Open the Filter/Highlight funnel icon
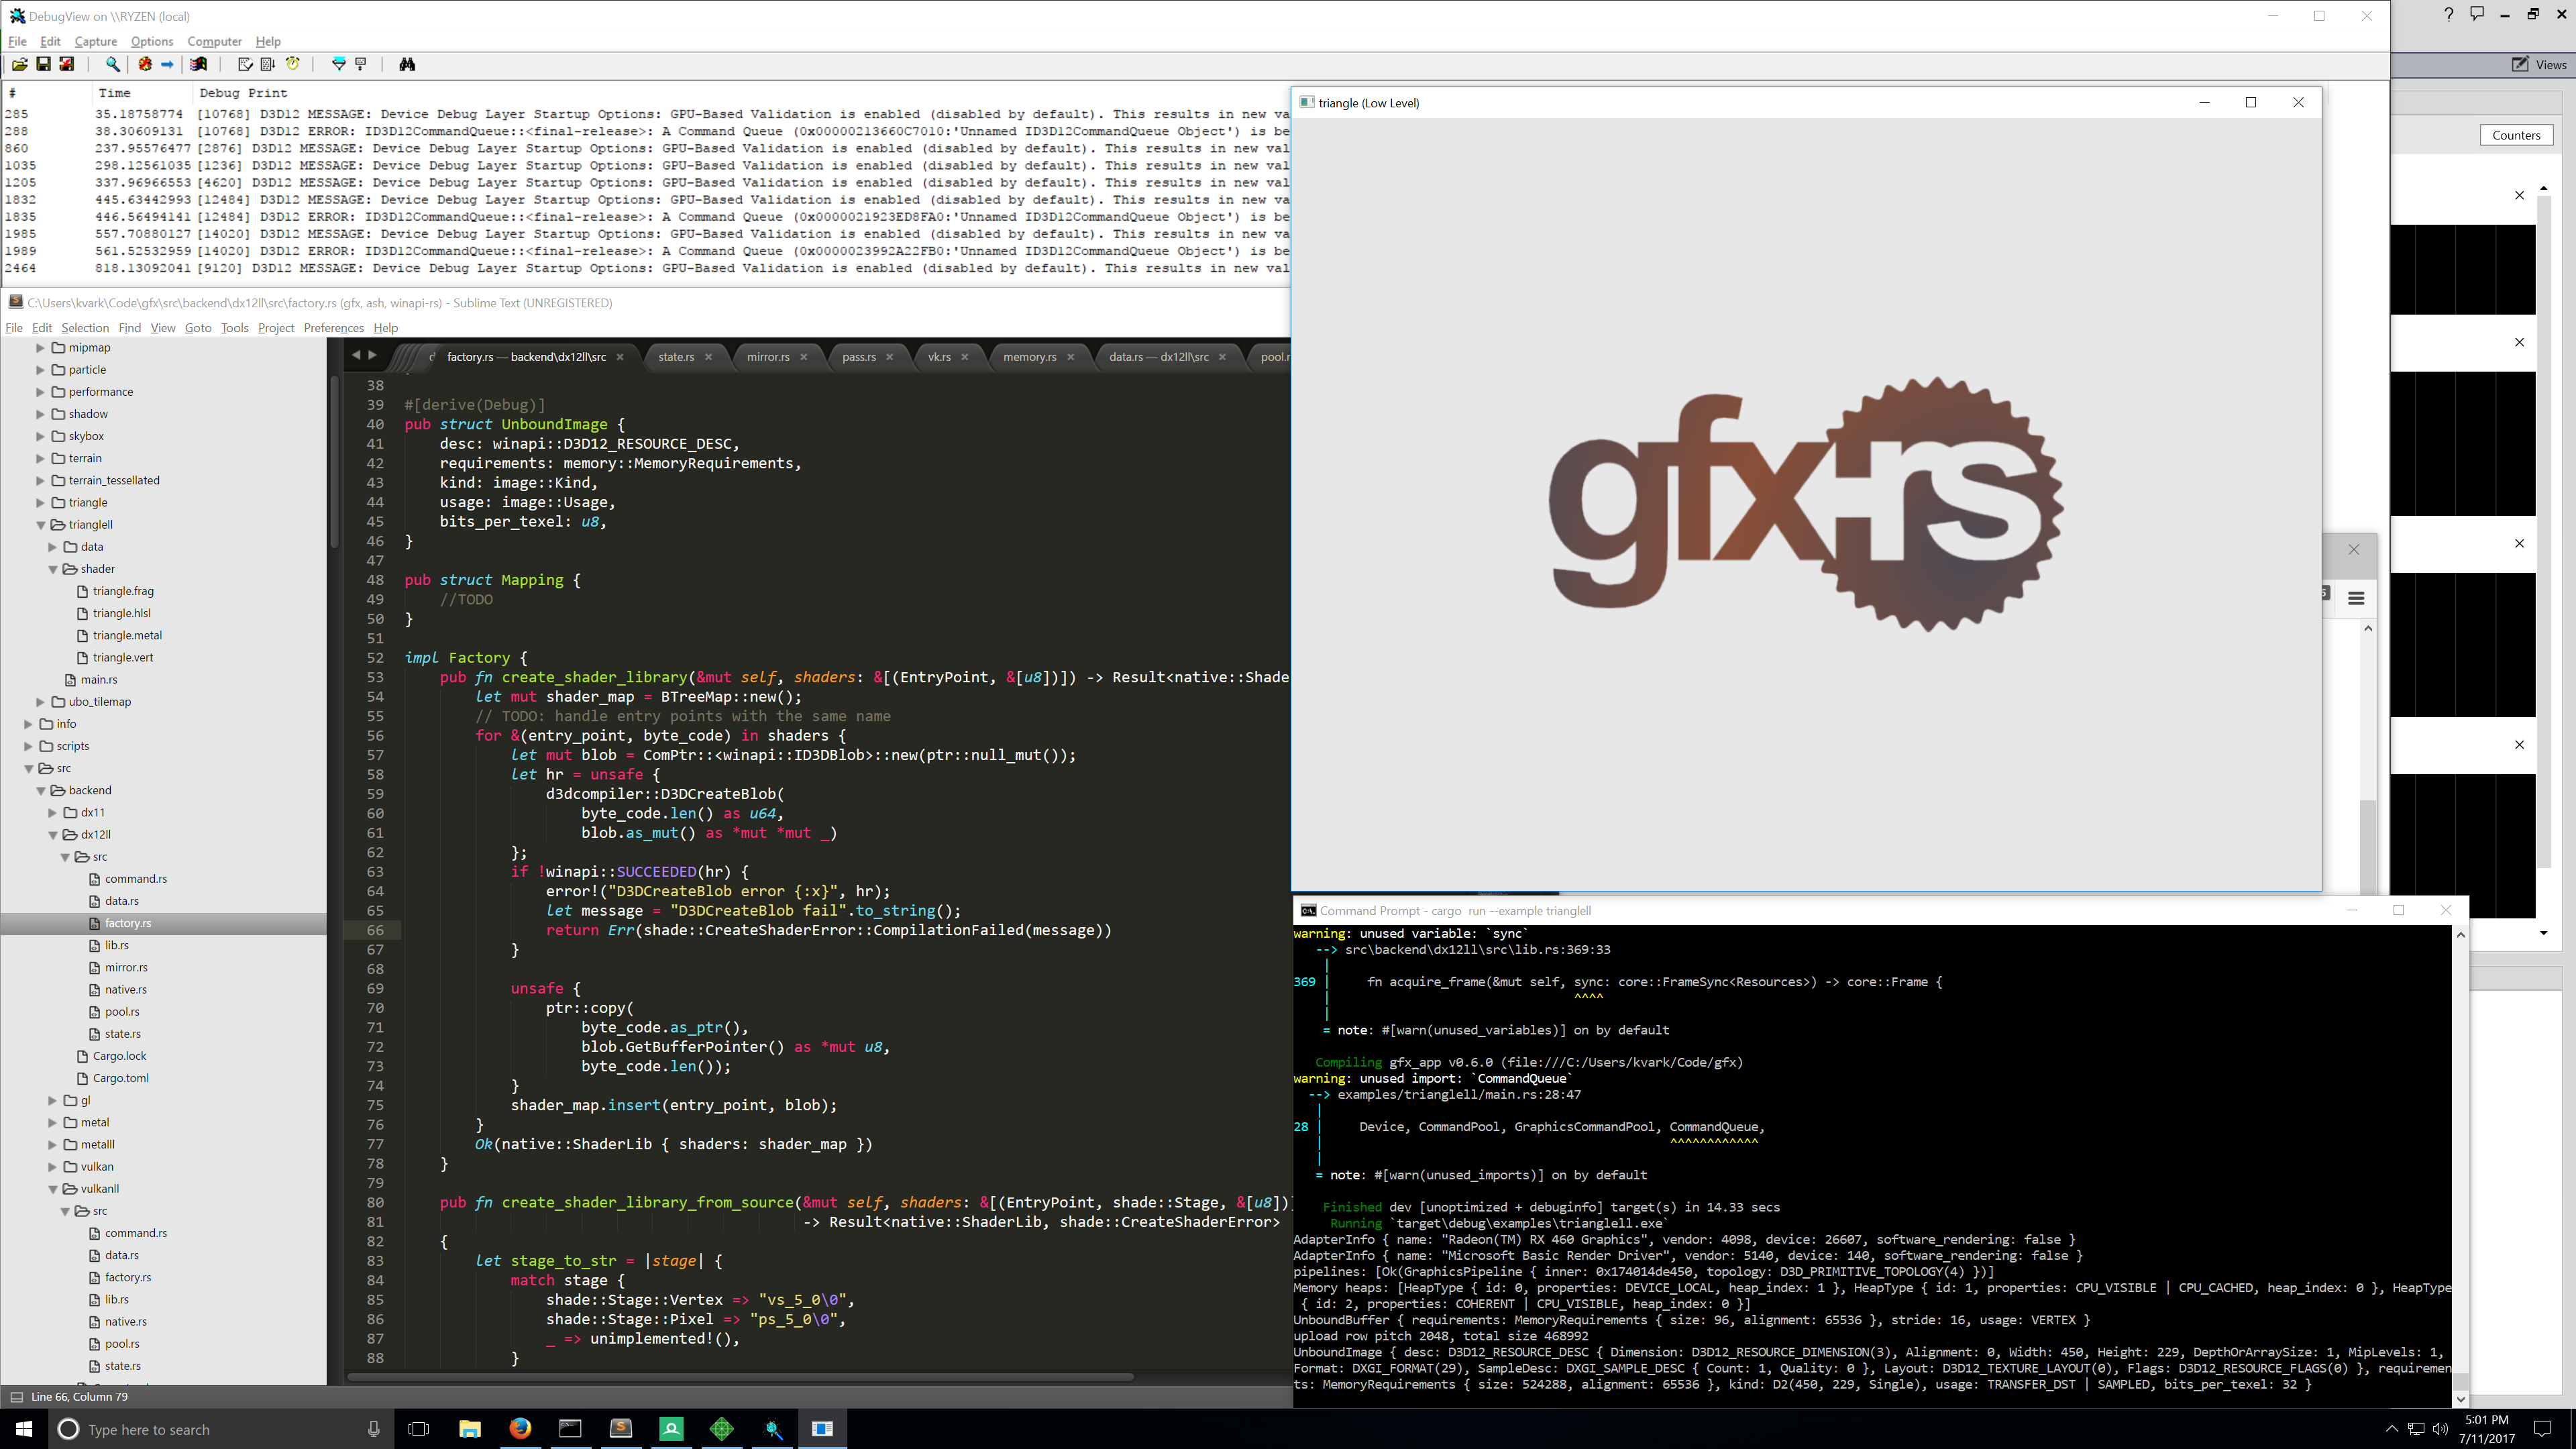 pos(338,64)
